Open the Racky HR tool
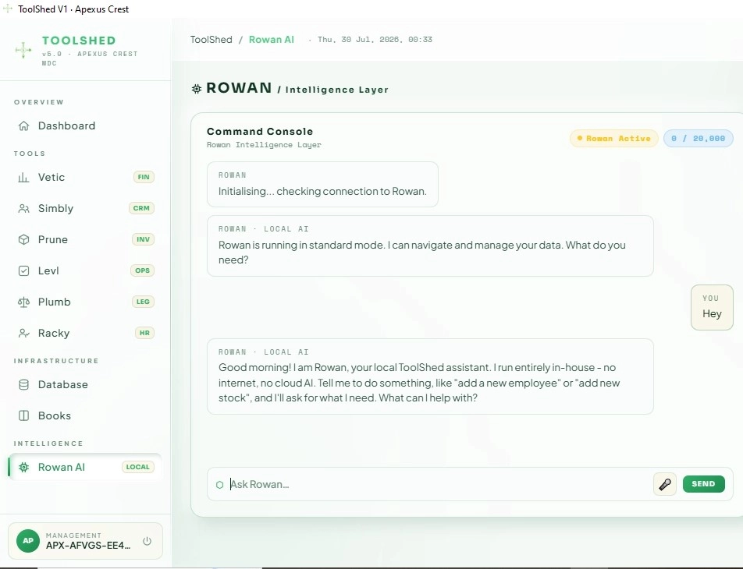Viewport: 743px width, 569px height. [85, 334]
